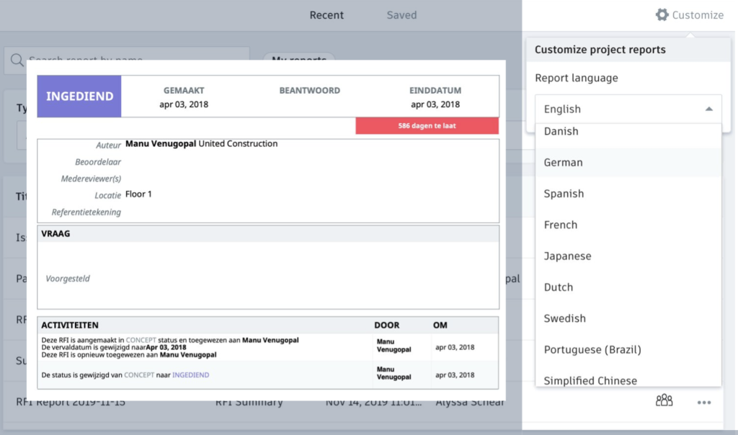The image size is (738, 435).
Task: Select Swedish report language option
Action: [x=565, y=318]
